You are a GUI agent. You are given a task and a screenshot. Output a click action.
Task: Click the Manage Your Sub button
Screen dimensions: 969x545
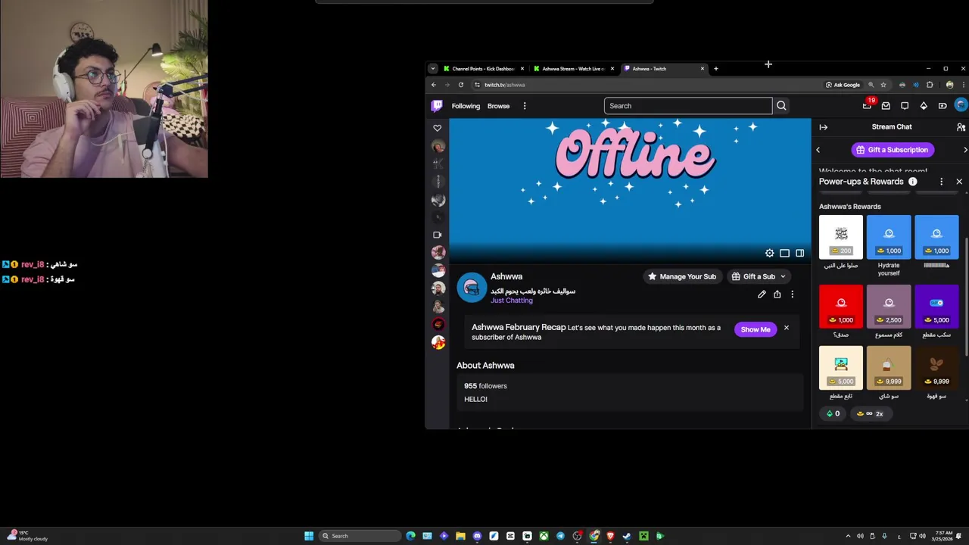[681, 276]
